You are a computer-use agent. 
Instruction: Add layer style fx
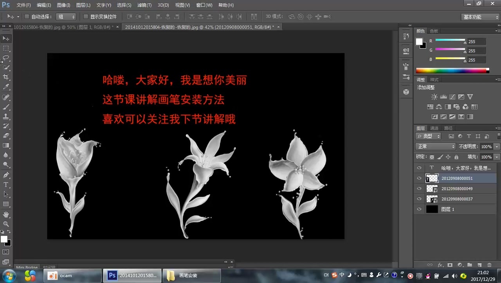click(440, 265)
